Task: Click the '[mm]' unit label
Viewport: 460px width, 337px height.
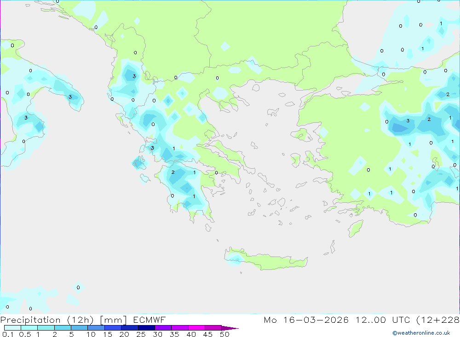Action: tap(113, 320)
